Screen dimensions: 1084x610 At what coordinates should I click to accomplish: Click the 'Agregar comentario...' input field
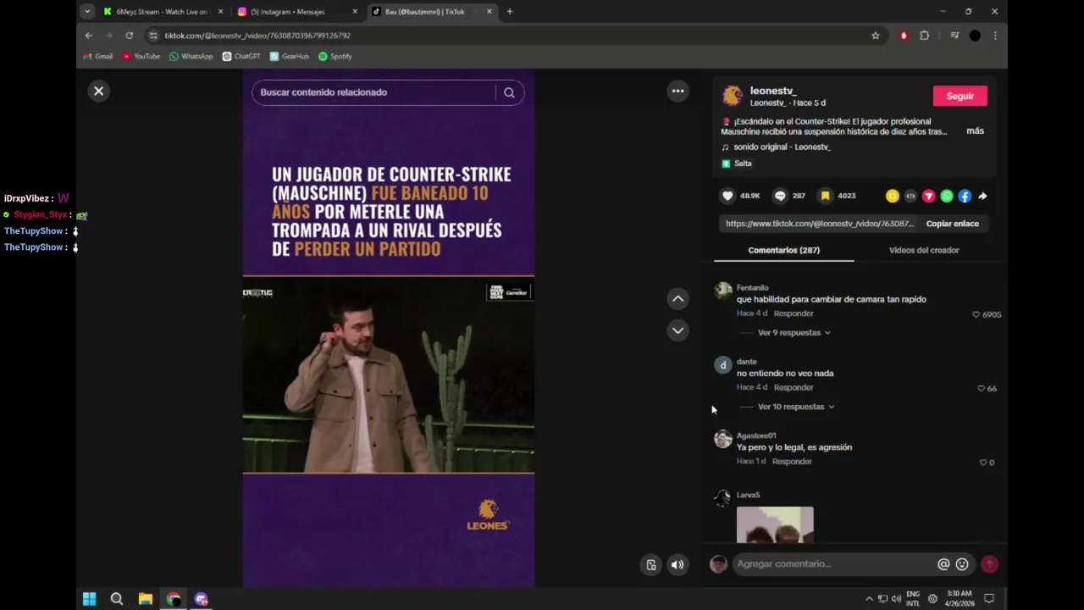[x=833, y=564]
